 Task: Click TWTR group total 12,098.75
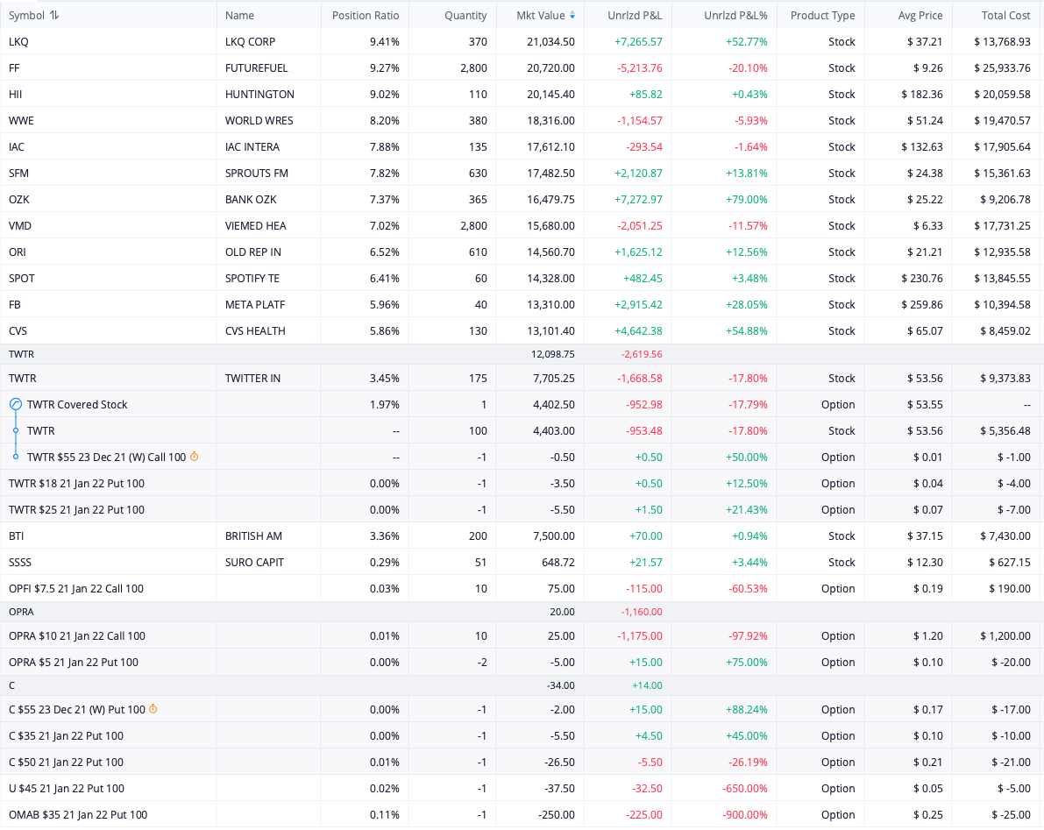pos(552,354)
